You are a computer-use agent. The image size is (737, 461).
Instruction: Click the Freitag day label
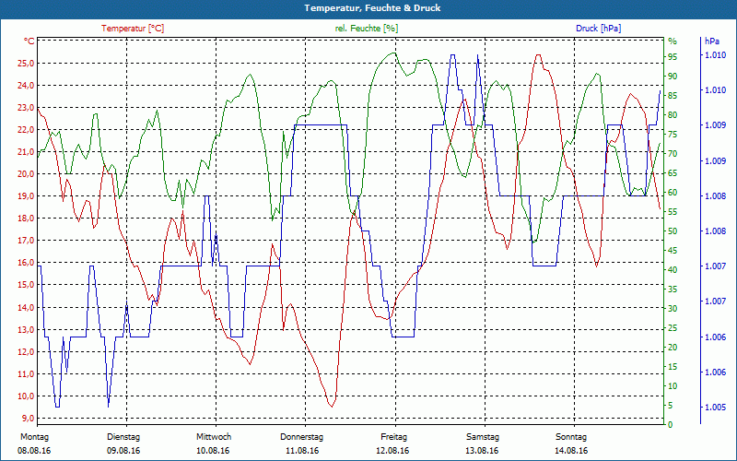[394, 437]
